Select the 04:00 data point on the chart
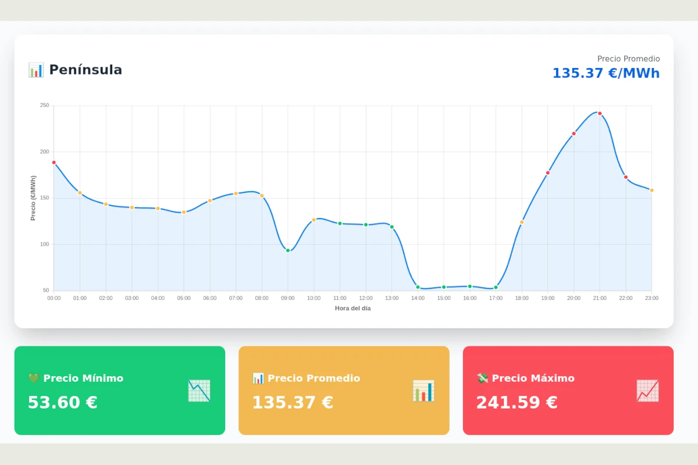 pyautogui.click(x=158, y=208)
